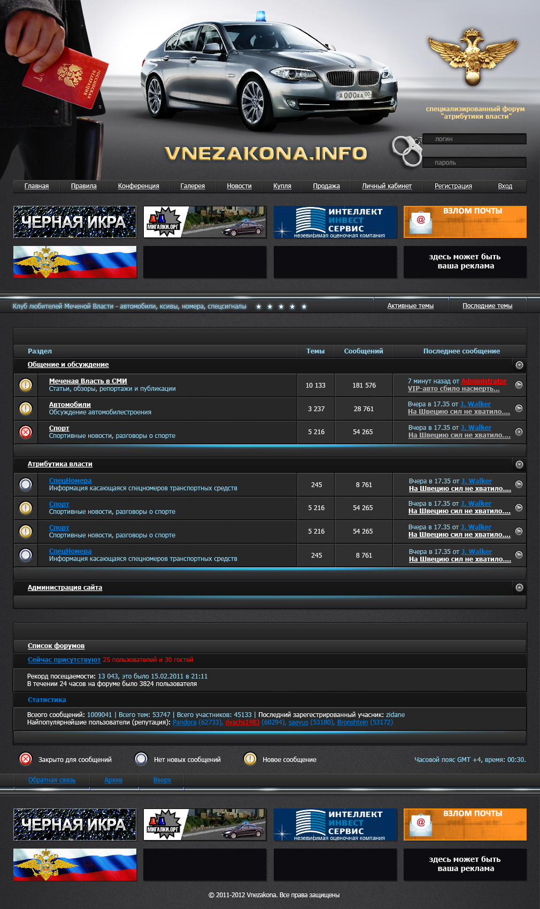The width and height of the screenshot is (540, 909).
Task: Click the new-message legend icon
Action: (250, 759)
